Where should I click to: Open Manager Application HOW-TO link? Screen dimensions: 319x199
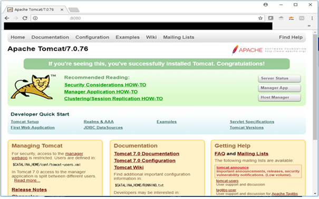tap(101, 92)
